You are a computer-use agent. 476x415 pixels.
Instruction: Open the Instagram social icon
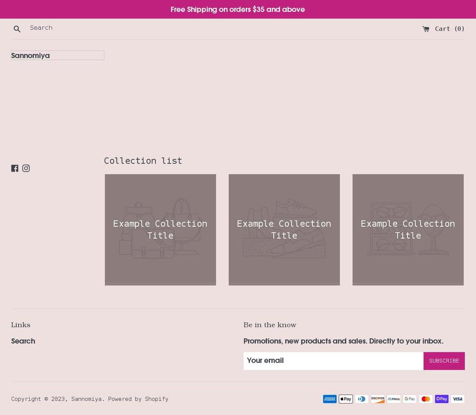[26, 168]
